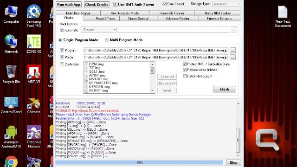The height and width of the screenshot is (167, 297).
Task: Browse for Program file
Action: (232, 51)
